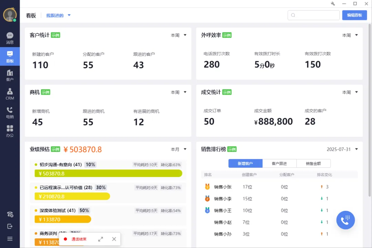This screenshot has width=372, height=248.
Task: Click the logout icon in the sidebar
Action: point(10,226)
